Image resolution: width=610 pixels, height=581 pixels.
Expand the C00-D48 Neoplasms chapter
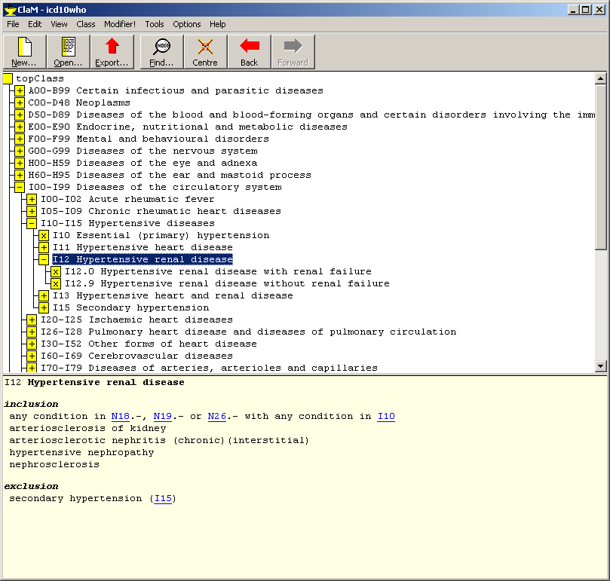point(20,102)
